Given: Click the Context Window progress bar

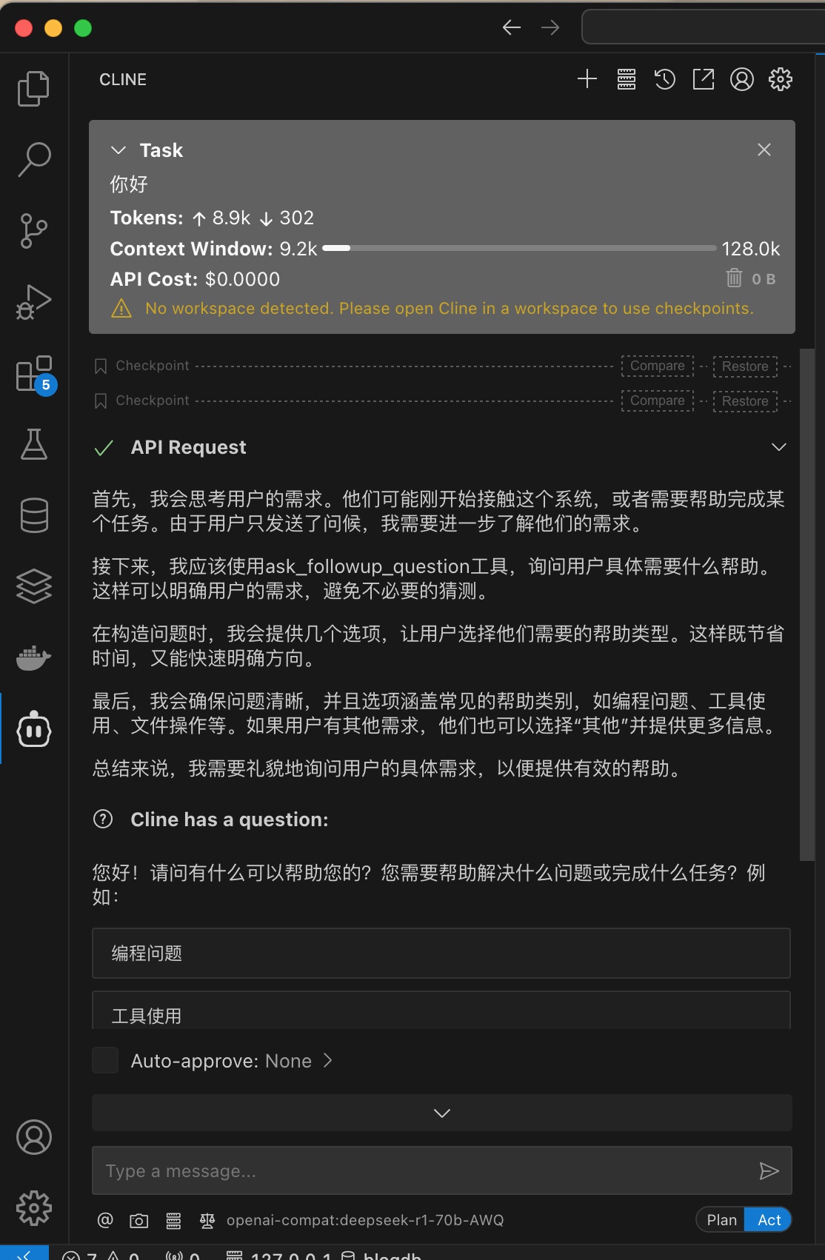Looking at the screenshot, I should pos(519,249).
